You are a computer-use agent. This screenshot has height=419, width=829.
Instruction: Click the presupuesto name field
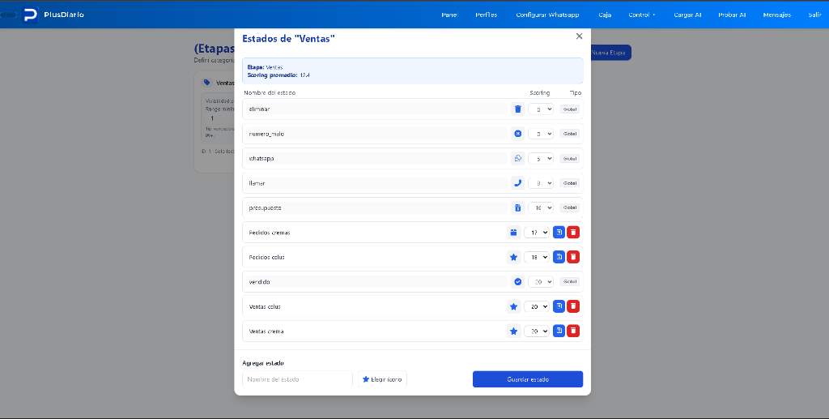click(376, 208)
